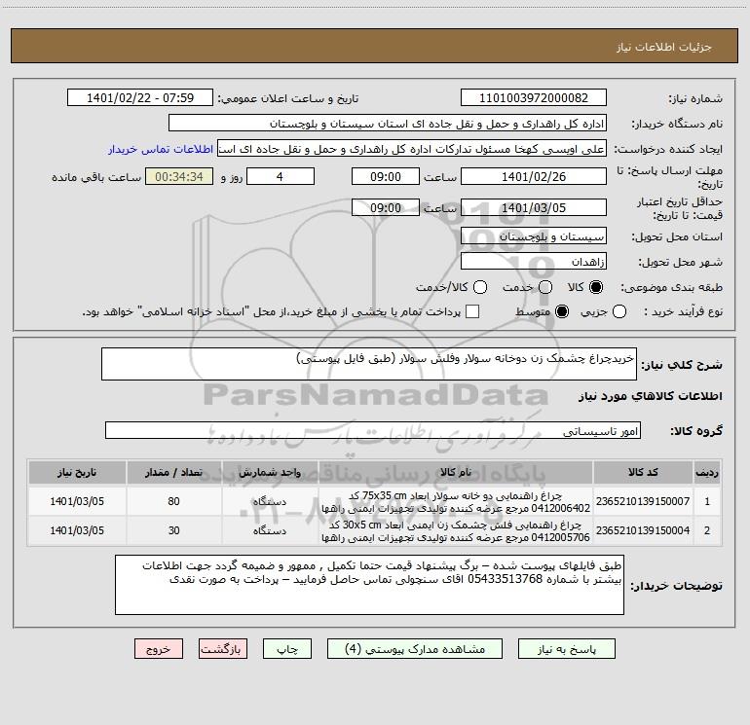Click the need date of row 1
750x725 pixels.
pyautogui.click(x=77, y=501)
